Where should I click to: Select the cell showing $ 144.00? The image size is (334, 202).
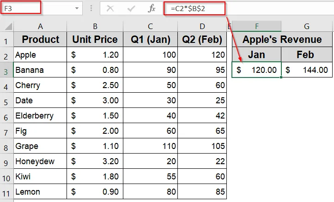307,70
